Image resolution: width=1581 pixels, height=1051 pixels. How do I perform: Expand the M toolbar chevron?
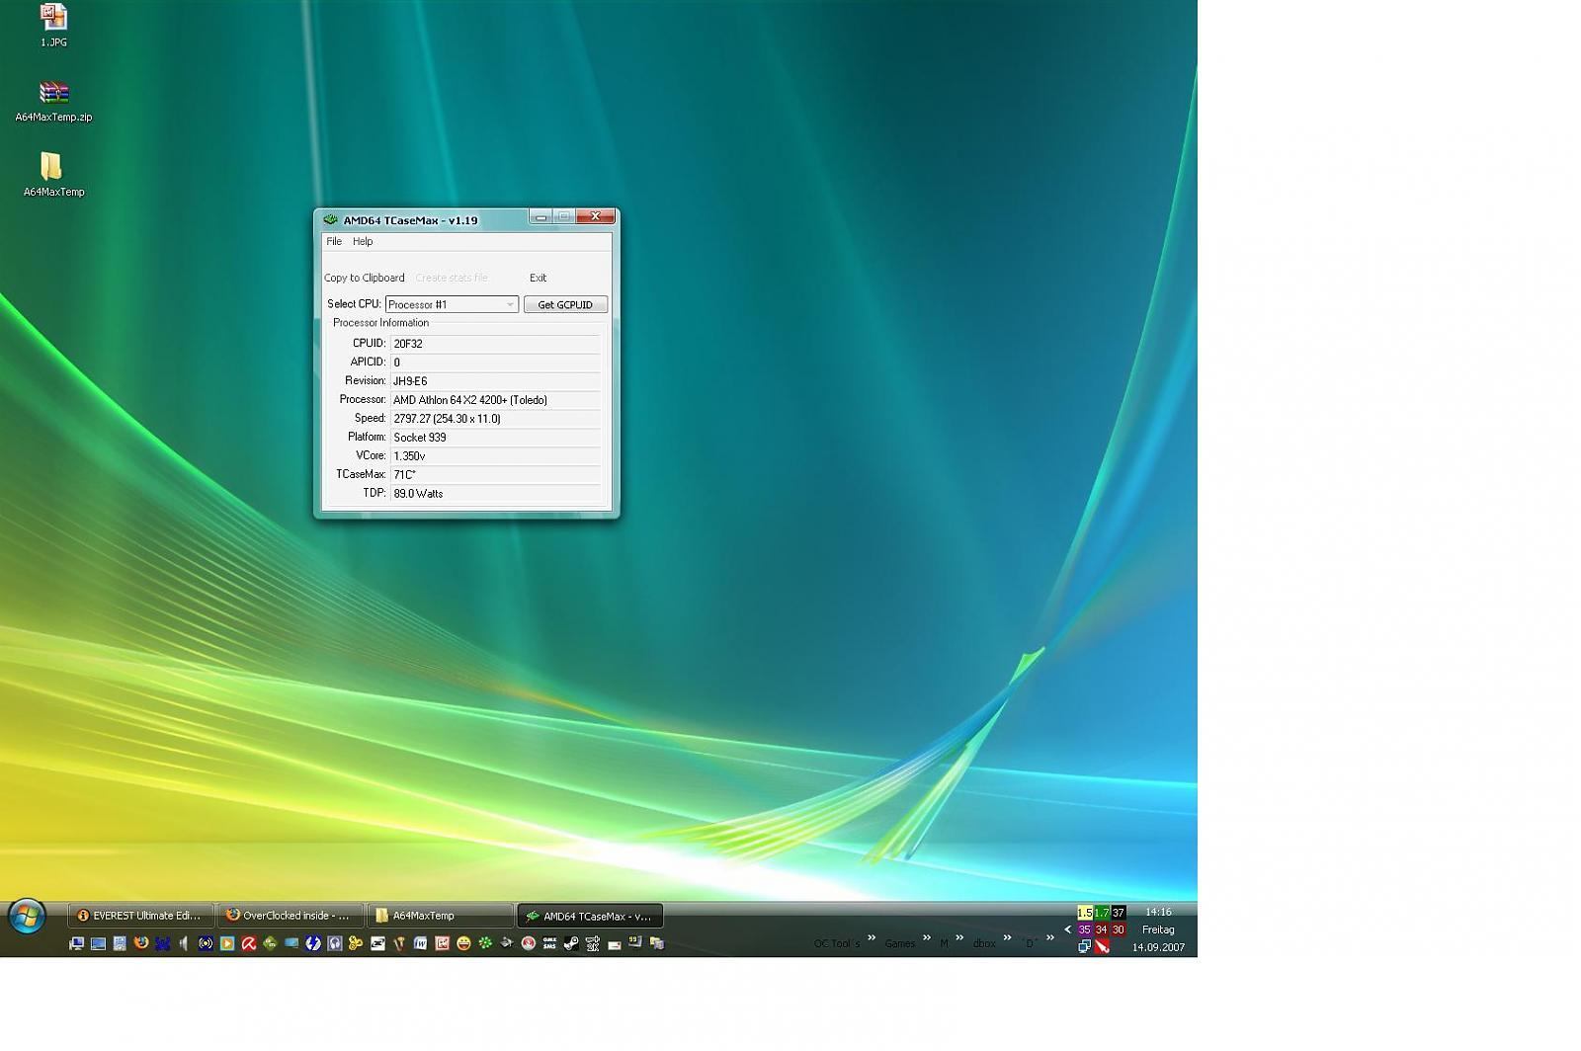pyautogui.click(x=959, y=937)
